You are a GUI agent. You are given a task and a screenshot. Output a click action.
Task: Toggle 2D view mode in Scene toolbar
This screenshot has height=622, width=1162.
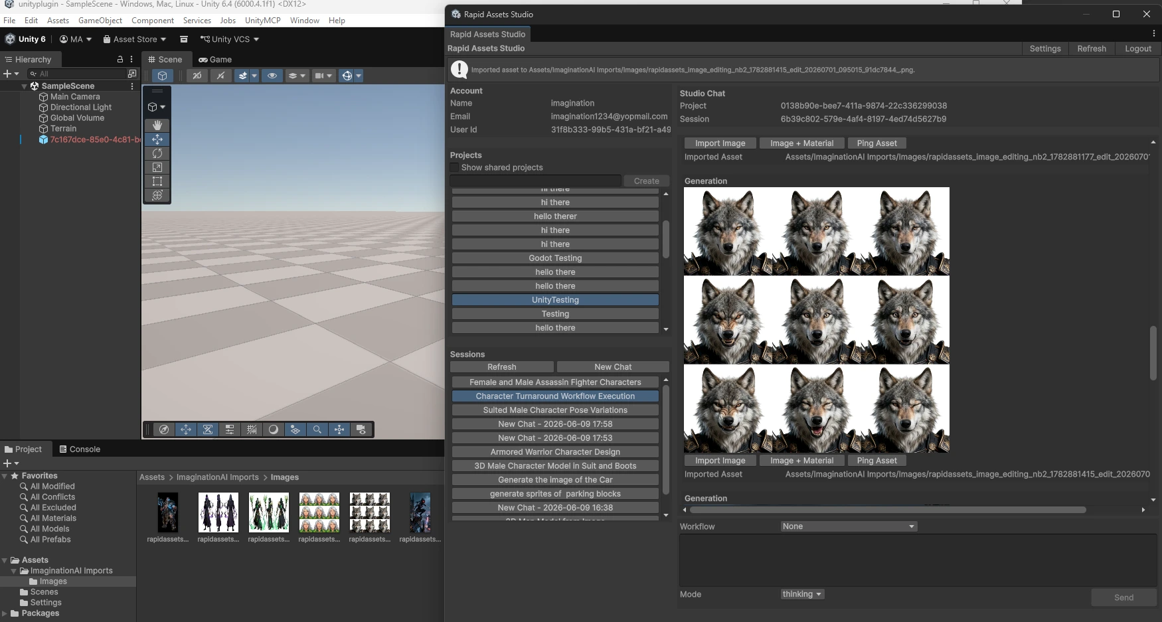197,76
